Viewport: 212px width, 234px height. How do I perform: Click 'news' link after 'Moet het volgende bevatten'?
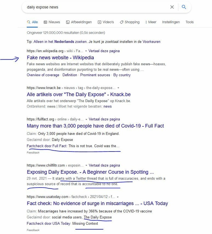tap(107, 106)
